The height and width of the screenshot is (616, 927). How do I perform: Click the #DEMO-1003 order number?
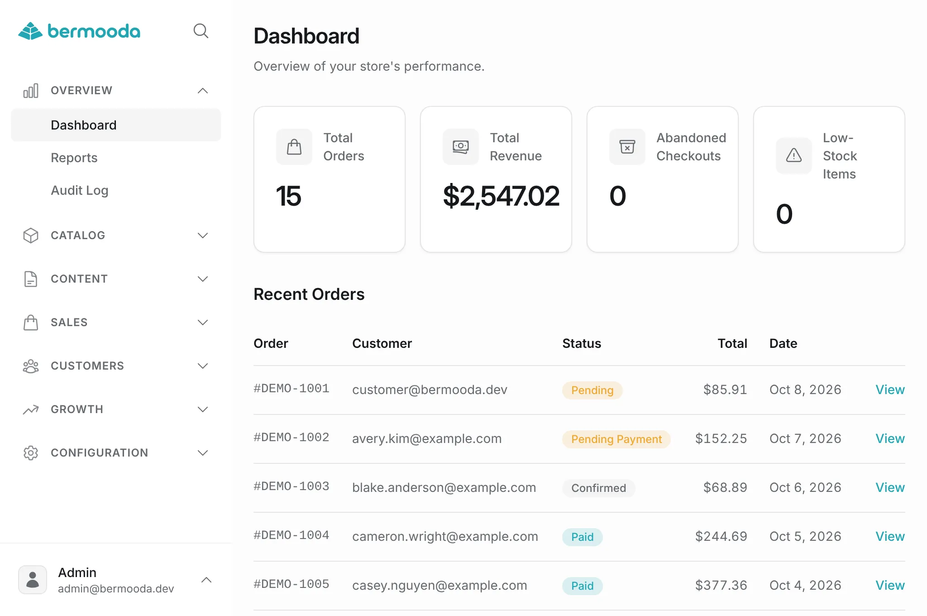[291, 486]
